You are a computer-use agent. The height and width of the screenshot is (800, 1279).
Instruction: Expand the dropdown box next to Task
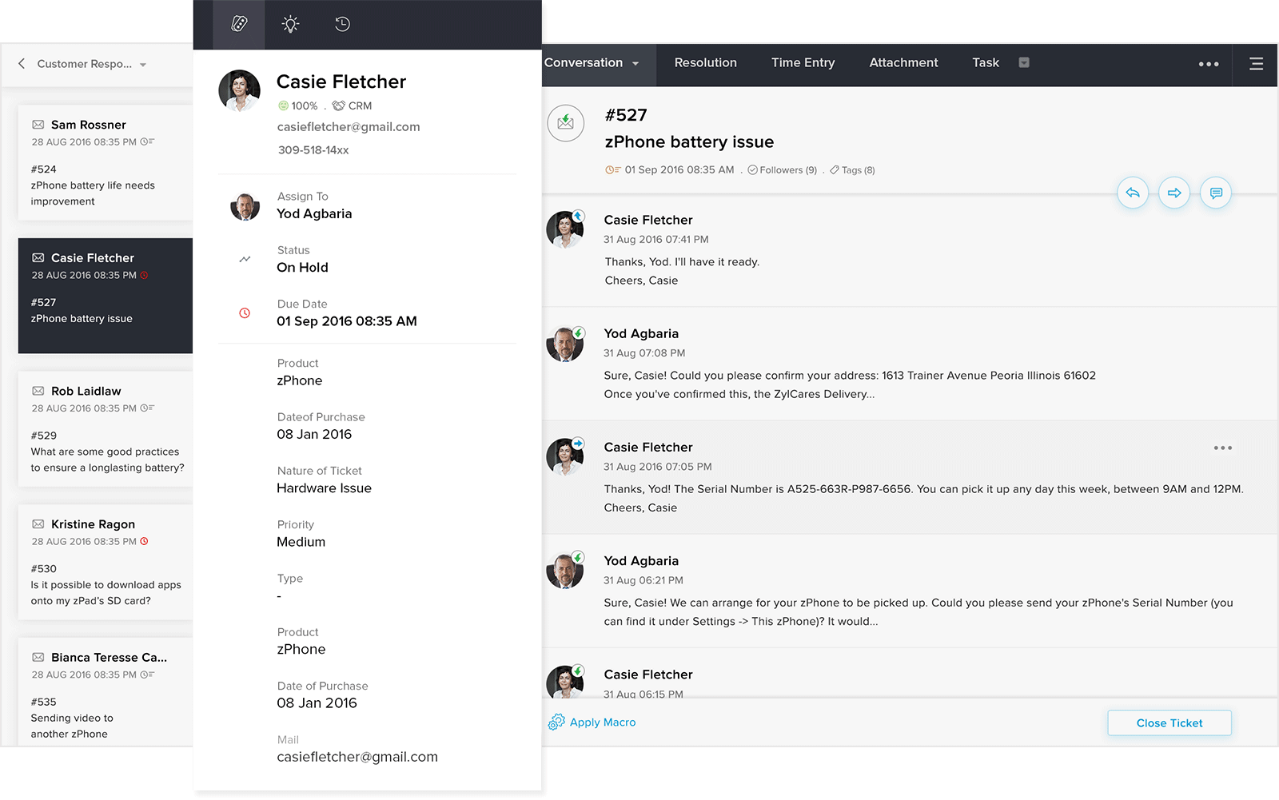pos(1024,62)
